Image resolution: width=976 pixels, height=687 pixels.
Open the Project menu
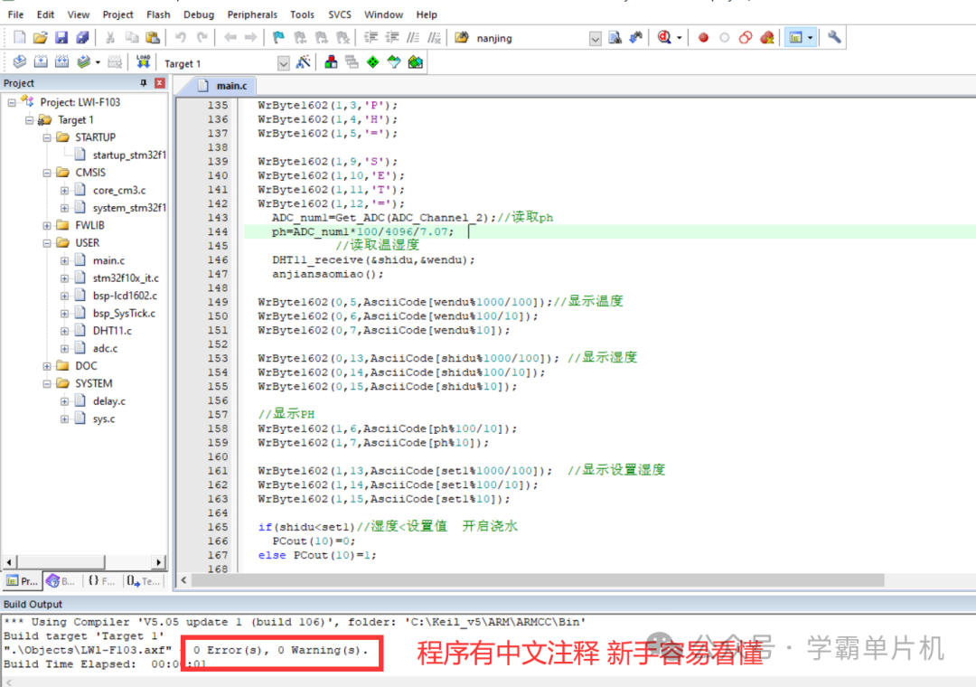pos(117,14)
